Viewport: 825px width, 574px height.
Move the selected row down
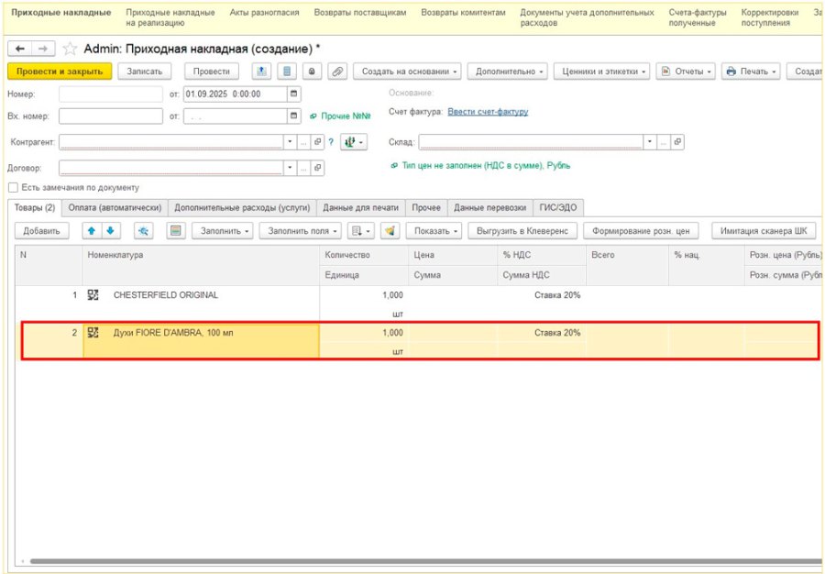pyautogui.click(x=111, y=231)
